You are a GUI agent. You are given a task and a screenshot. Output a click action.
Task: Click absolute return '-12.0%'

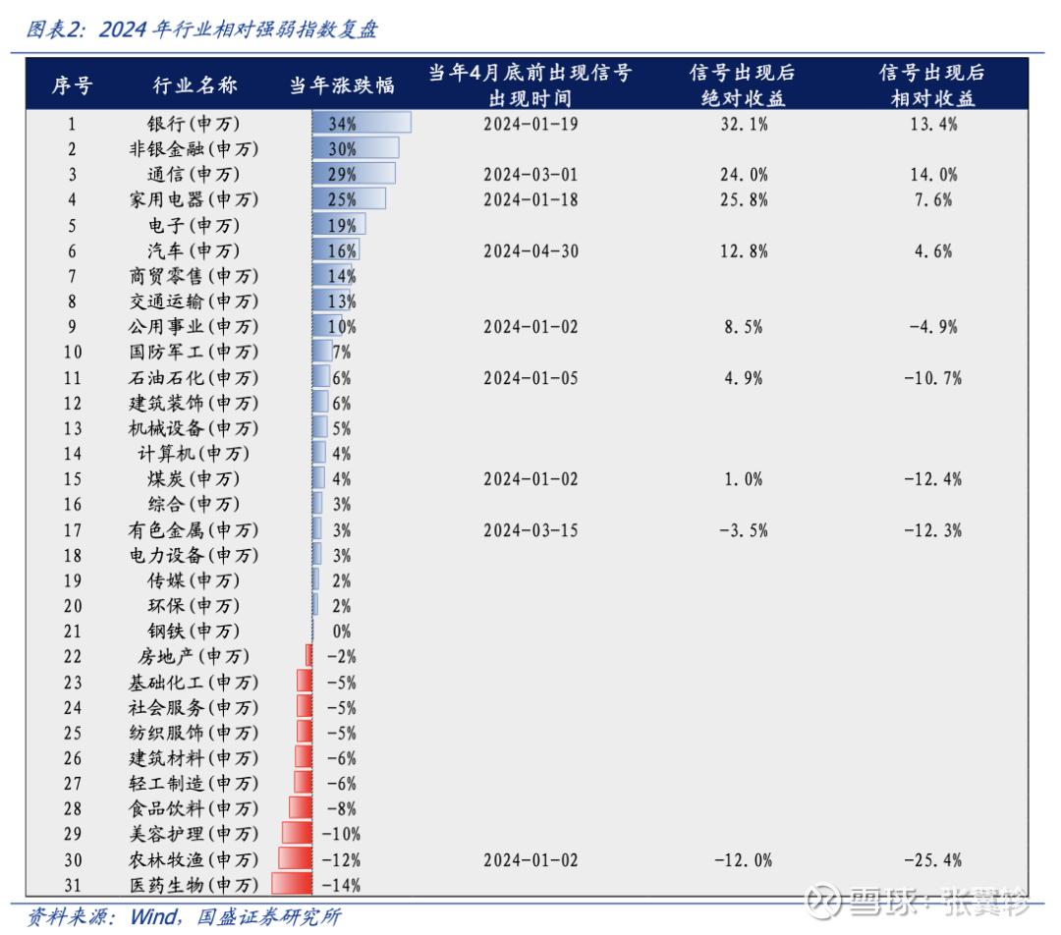click(744, 860)
